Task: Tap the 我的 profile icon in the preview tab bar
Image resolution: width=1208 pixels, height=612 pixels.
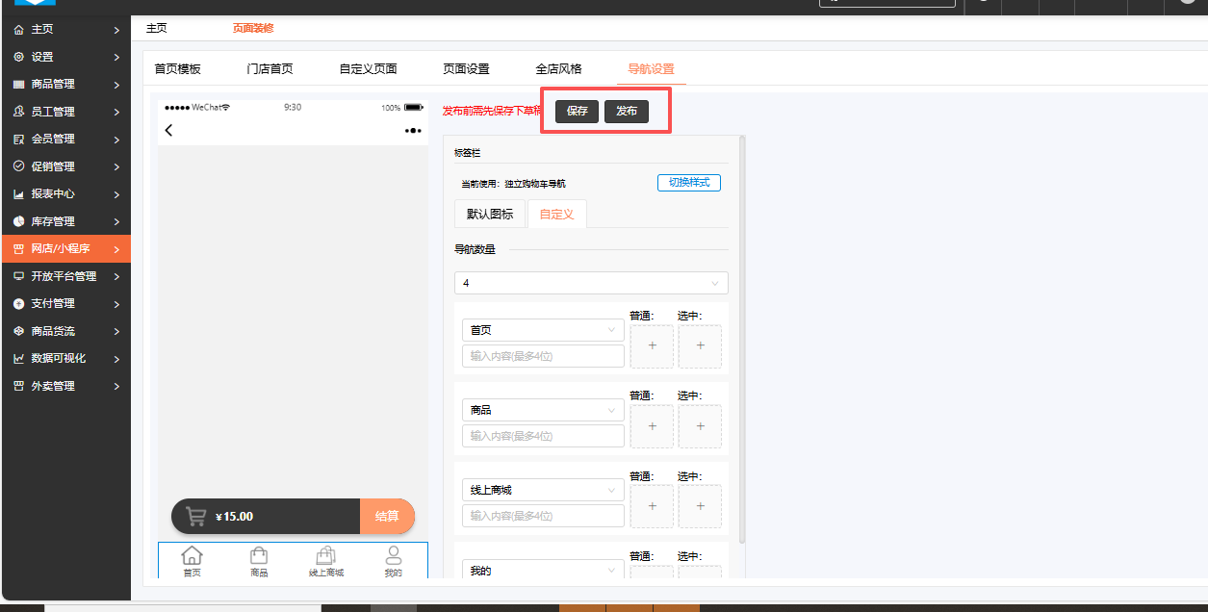Action: tap(393, 556)
